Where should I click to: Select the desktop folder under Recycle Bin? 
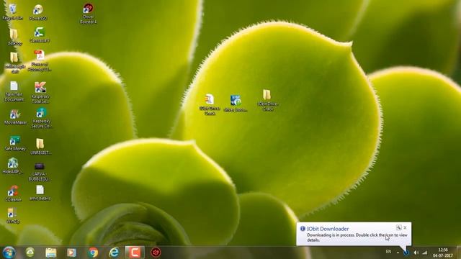[x=14, y=37]
